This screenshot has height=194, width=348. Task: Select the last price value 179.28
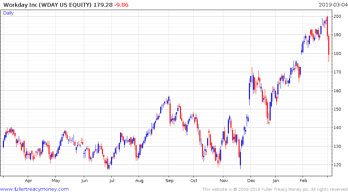click(x=103, y=5)
